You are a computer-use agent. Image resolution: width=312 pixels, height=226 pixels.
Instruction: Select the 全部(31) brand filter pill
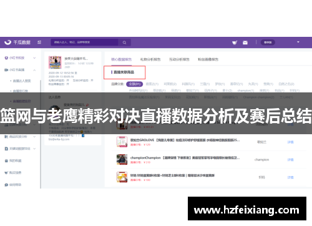[x=135, y=84]
